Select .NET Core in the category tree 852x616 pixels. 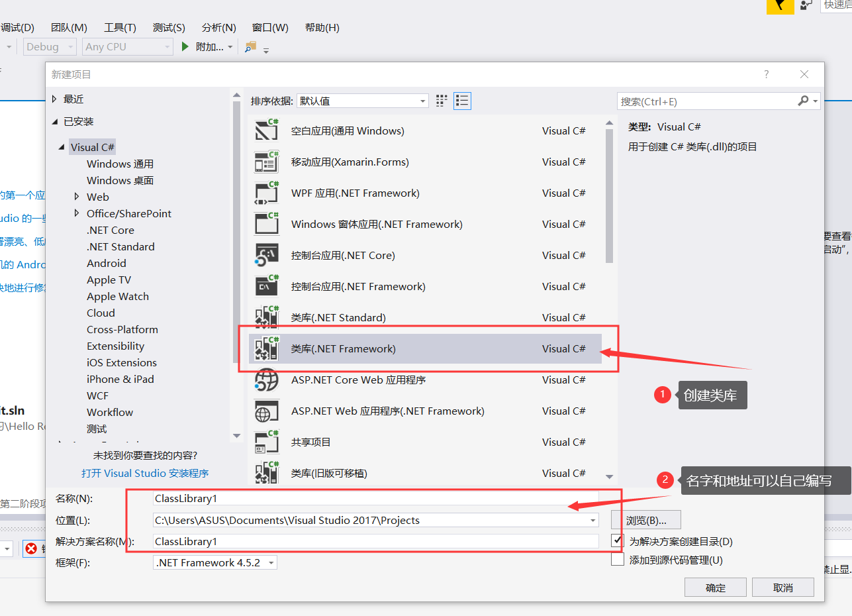111,230
